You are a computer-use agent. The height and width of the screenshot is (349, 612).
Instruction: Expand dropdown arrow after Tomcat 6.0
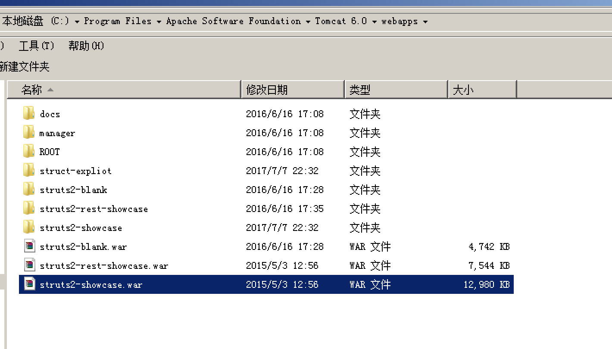[375, 22]
